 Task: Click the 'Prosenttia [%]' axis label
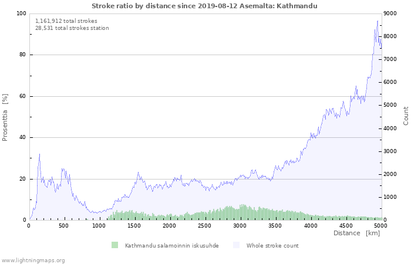pos(5,117)
